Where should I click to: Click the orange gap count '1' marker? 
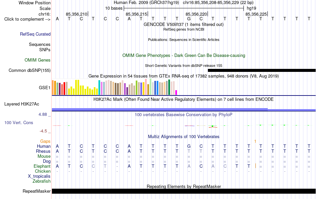255,141
